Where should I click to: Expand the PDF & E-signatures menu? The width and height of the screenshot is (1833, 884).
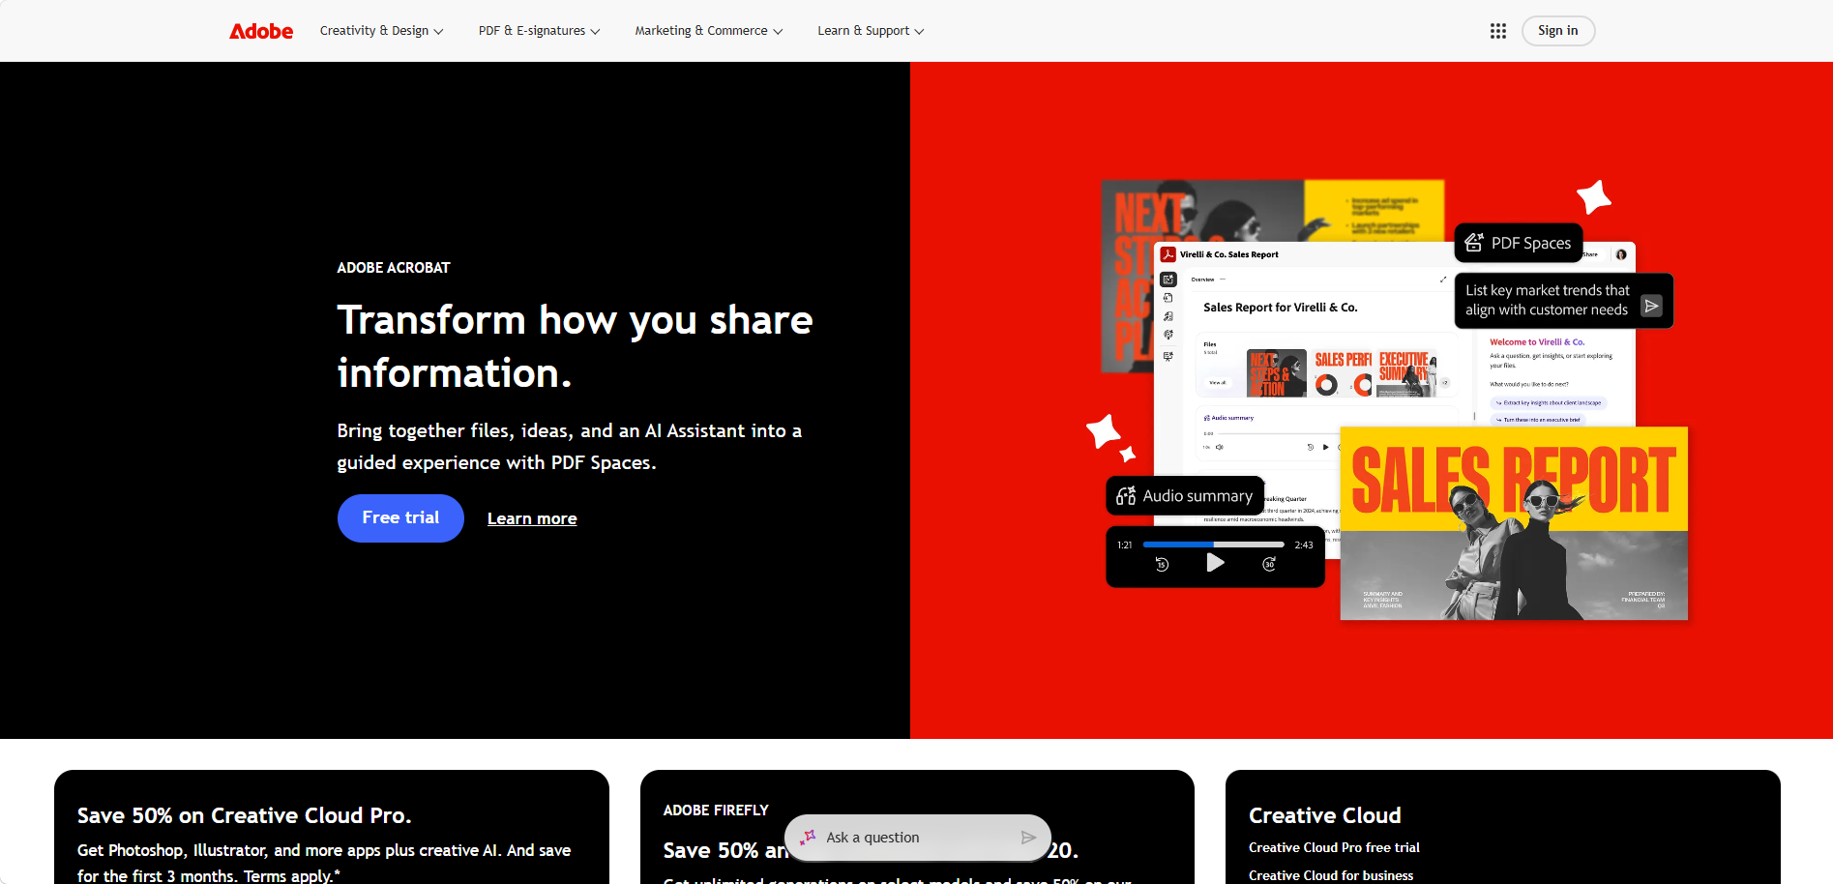539,31
